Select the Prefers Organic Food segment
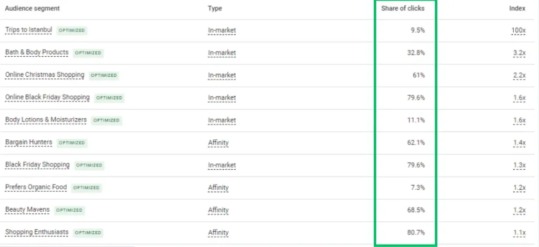This screenshot has height=247, width=539. [x=36, y=188]
